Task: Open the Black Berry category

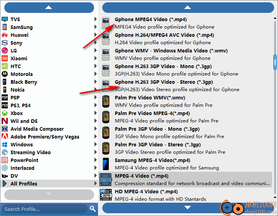Action: [49, 82]
